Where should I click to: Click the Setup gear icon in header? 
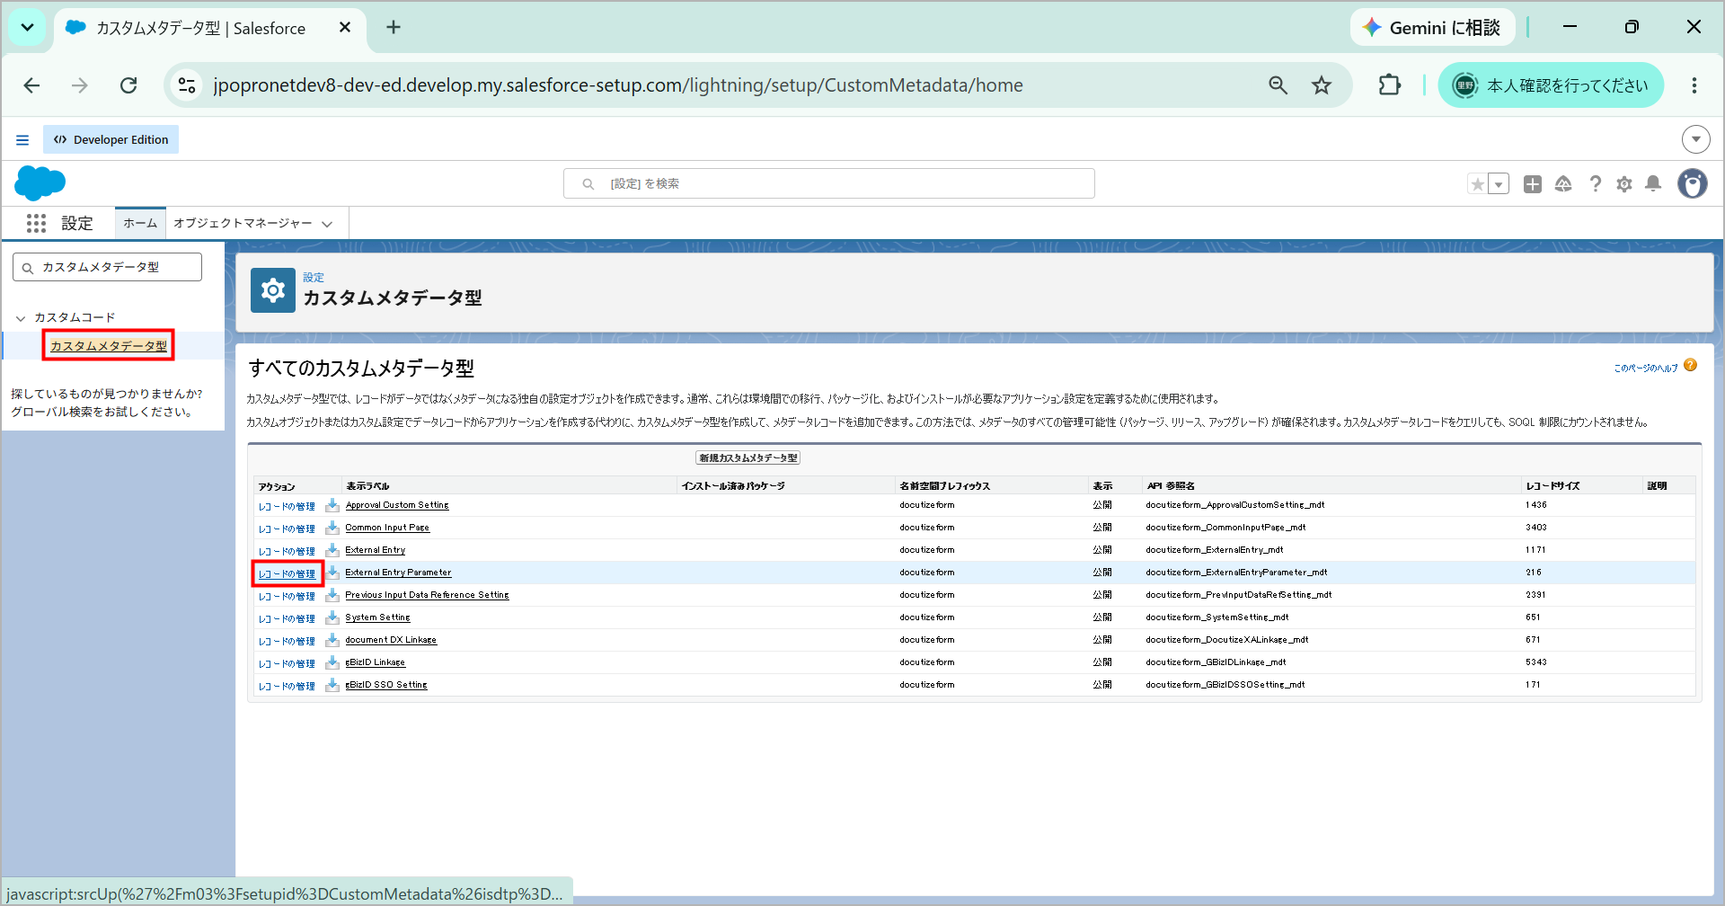pos(1624,184)
